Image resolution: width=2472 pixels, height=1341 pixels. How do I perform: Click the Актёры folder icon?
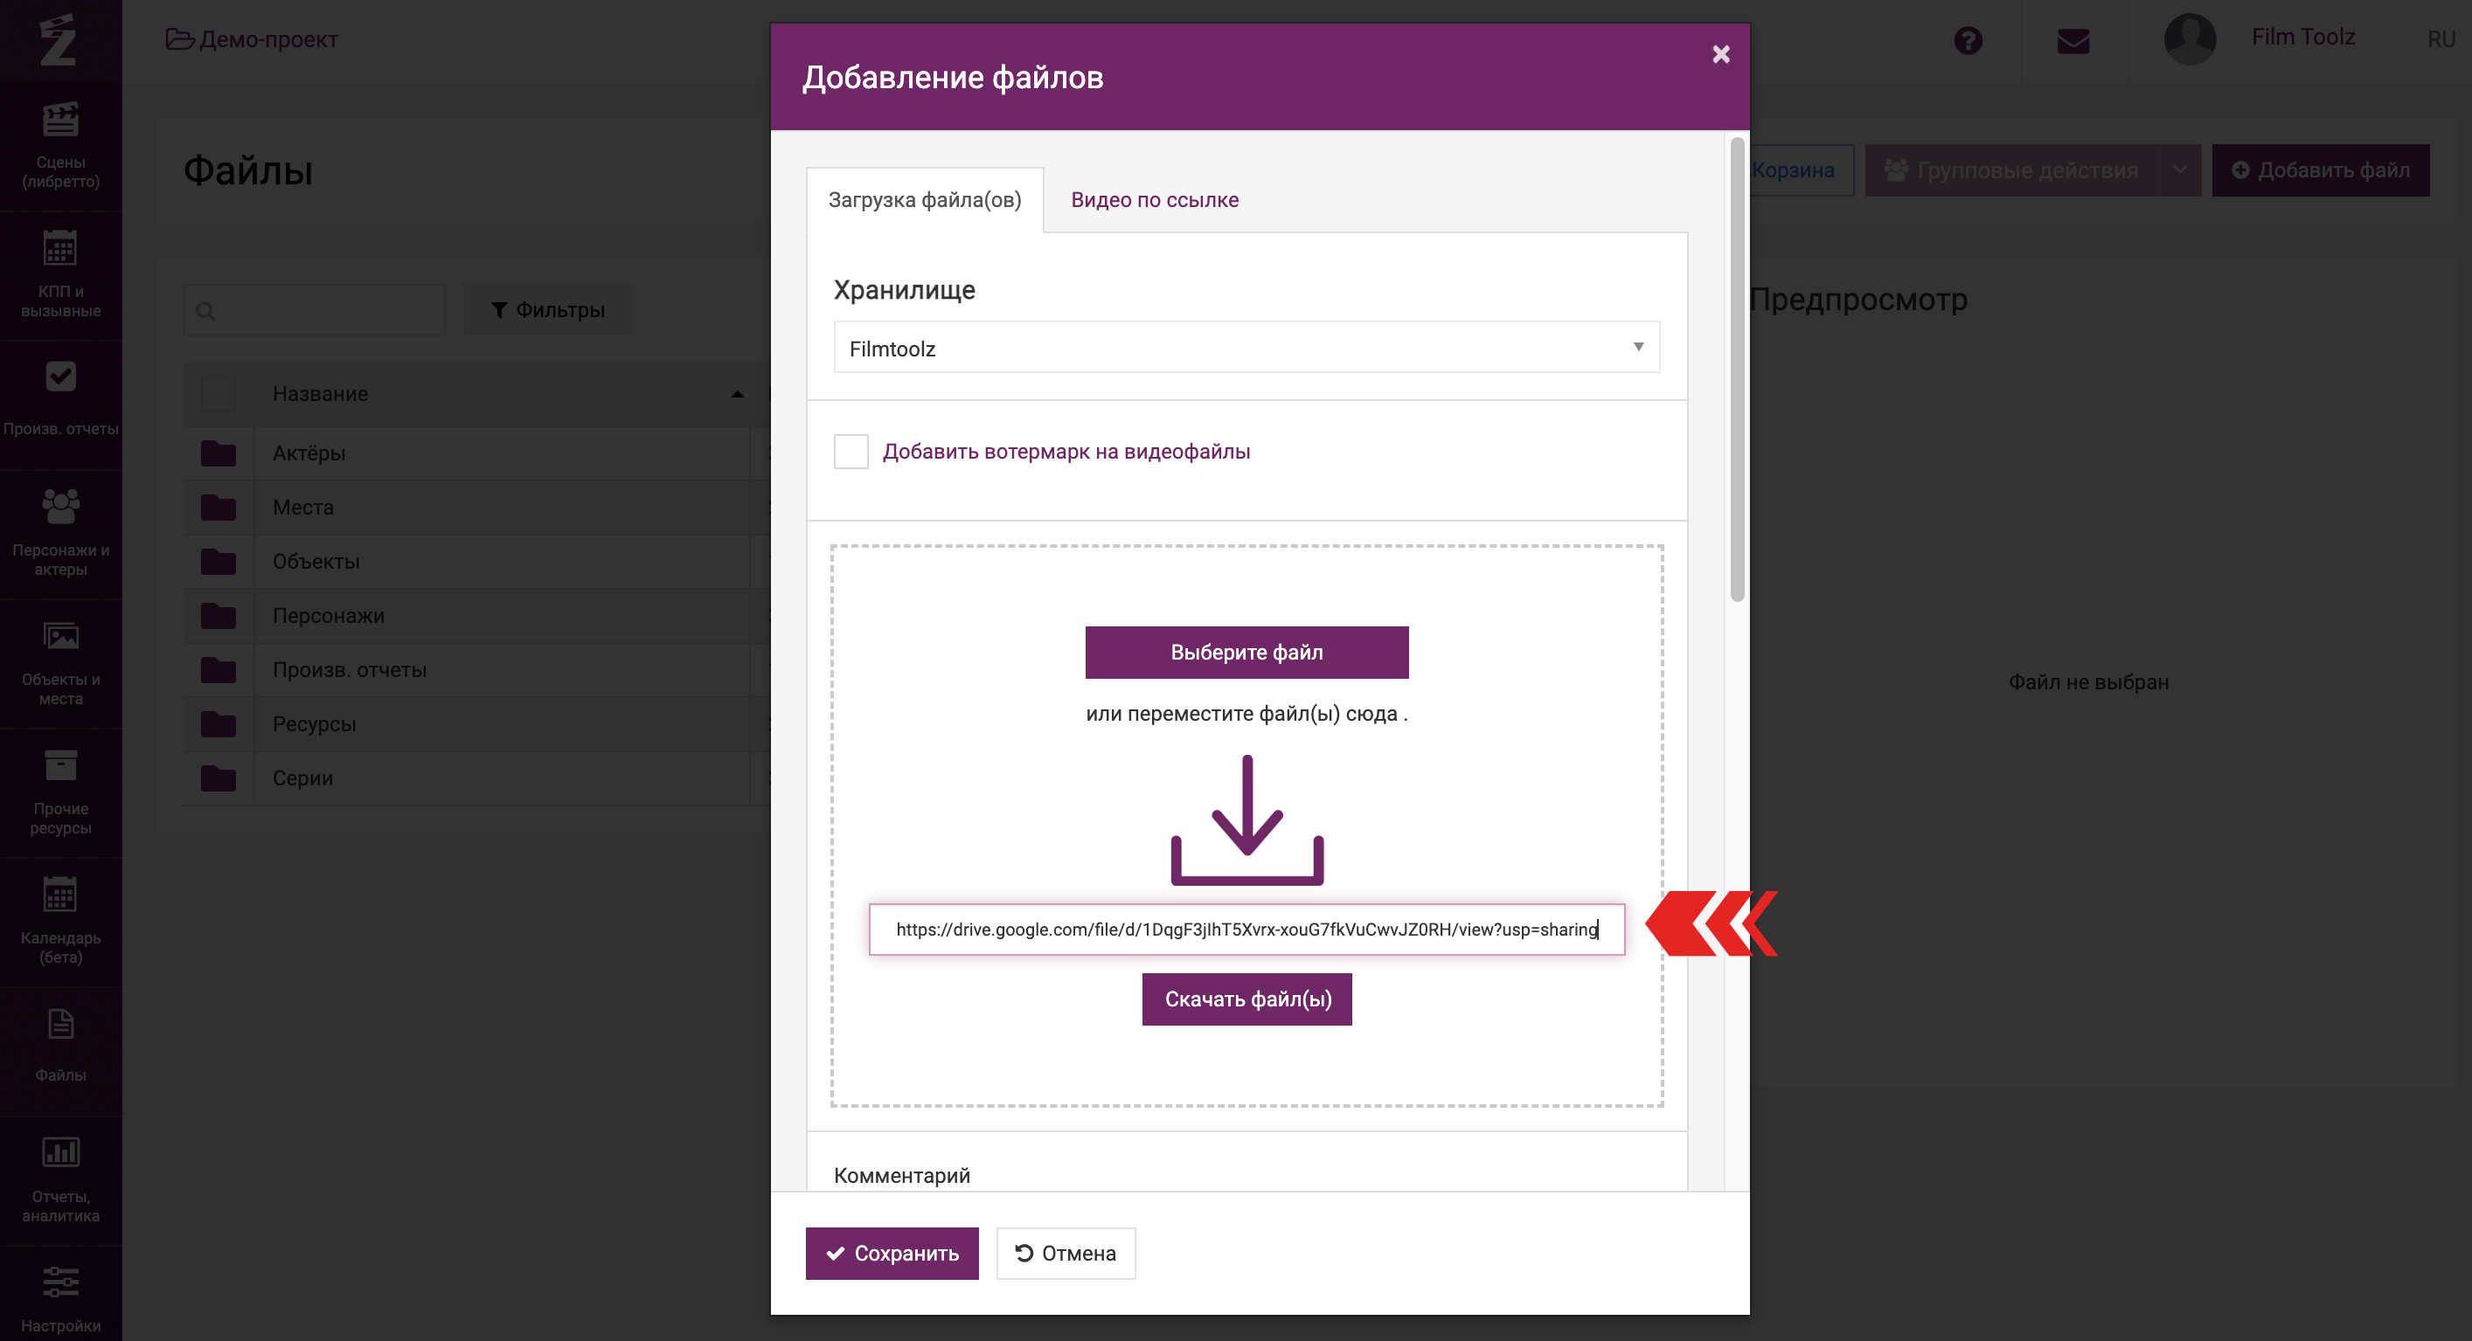tap(219, 453)
